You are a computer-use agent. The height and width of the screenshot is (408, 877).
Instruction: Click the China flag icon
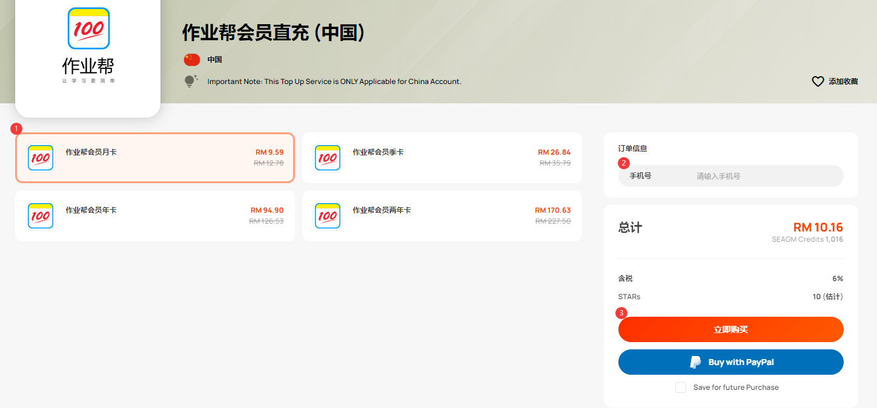coord(192,59)
